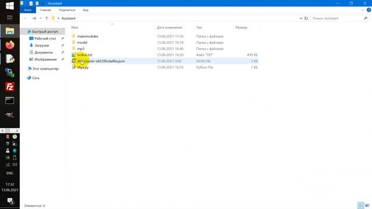
Task: Expand the ribbon with chevron
Action: pos(363,10)
